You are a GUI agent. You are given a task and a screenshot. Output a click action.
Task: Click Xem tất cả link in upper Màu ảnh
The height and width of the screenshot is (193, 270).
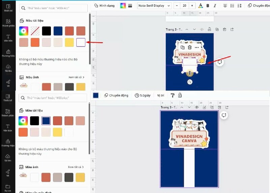76,77
